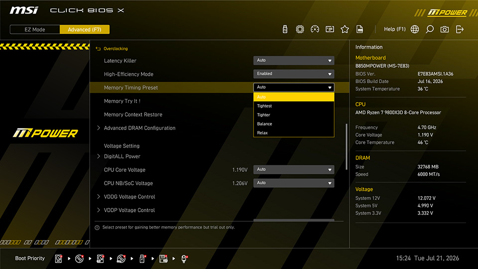The width and height of the screenshot is (478, 269).
Task: Choose Relax timing preset
Action: pos(294,133)
